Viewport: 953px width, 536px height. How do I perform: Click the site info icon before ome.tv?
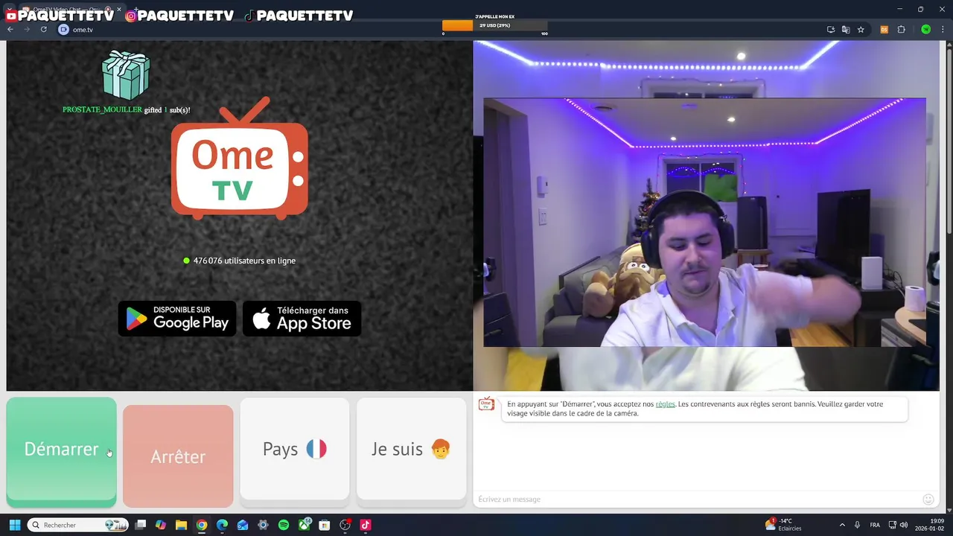(x=63, y=30)
